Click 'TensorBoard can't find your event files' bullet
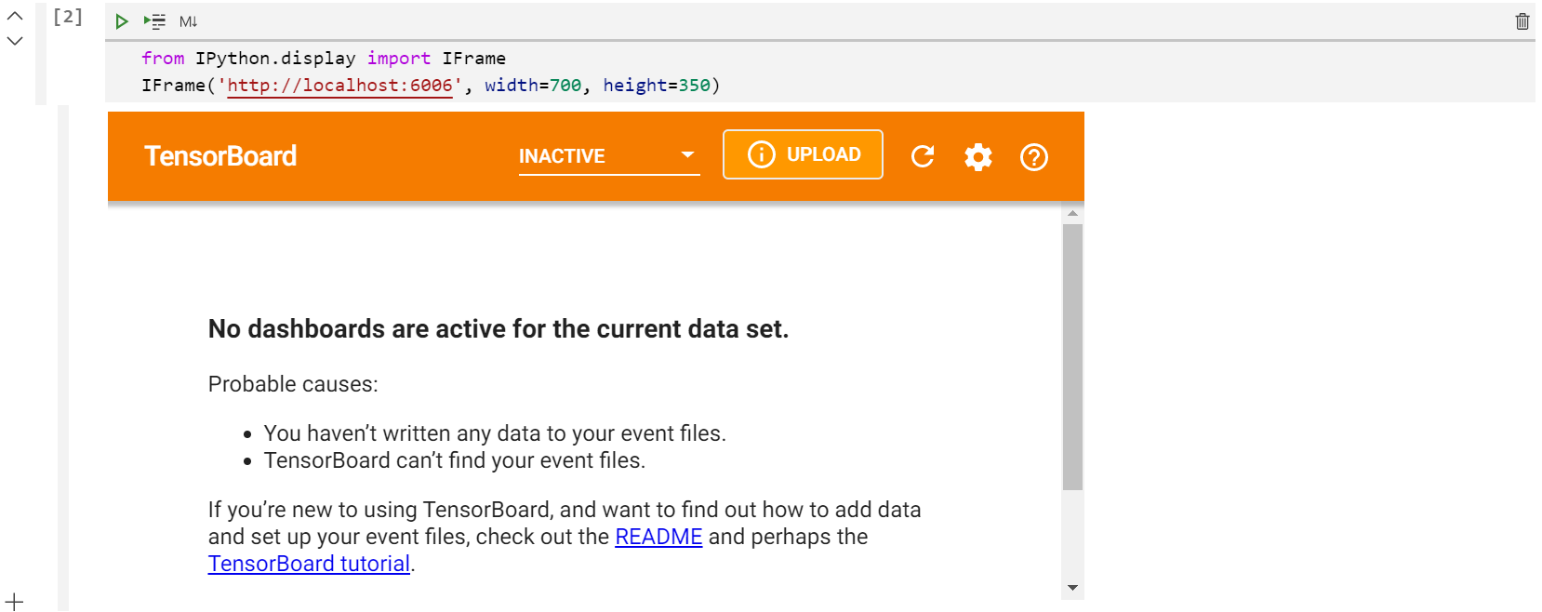1542x612 pixels. coord(455,460)
